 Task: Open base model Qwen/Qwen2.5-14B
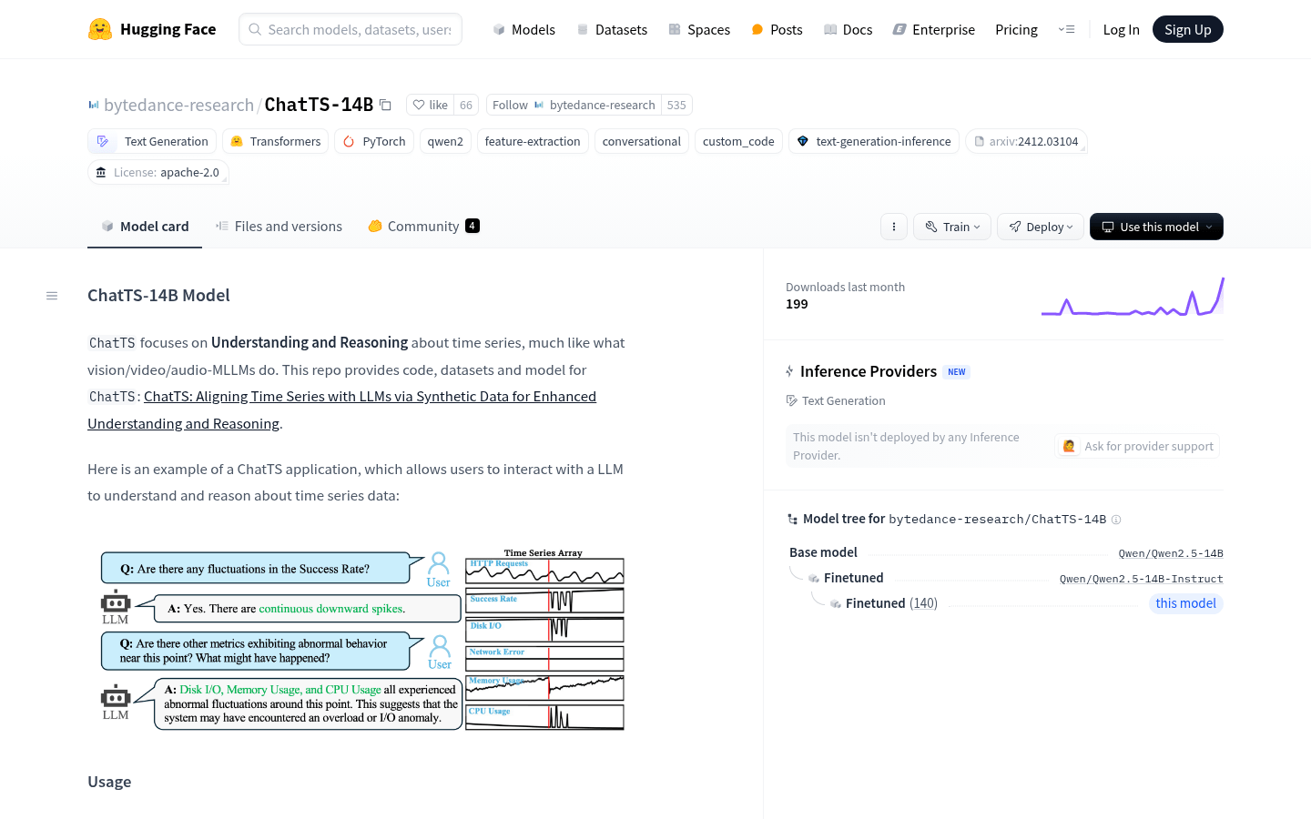click(x=1170, y=553)
